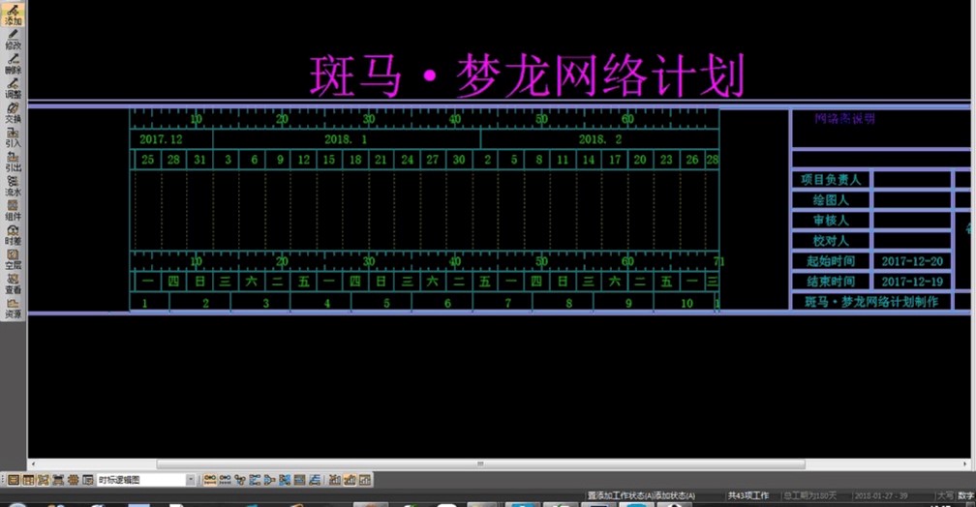Image resolution: width=976 pixels, height=507 pixels.
Task: Click the 2018. 2 month header
Action: pos(600,139)
